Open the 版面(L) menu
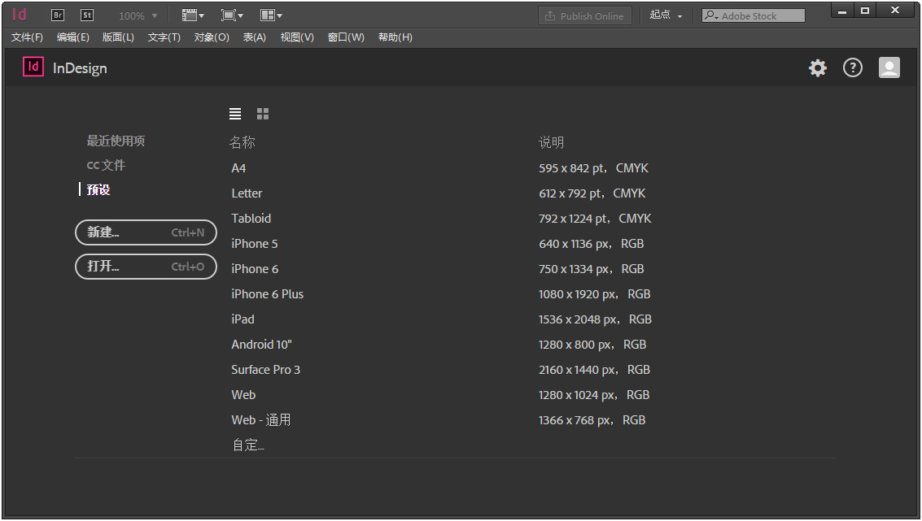Viewport: 922px width, 521px height. pos(118,37)
